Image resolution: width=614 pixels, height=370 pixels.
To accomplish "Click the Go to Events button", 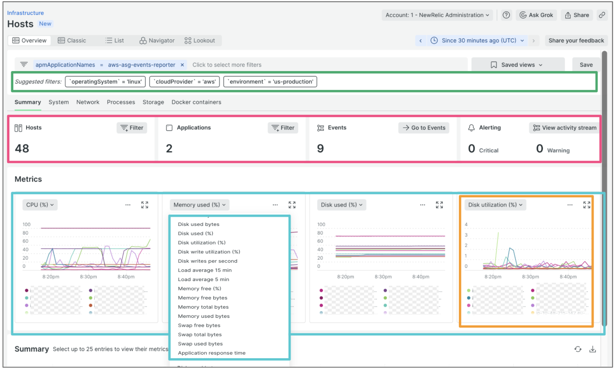I will [x=424, y=128].
